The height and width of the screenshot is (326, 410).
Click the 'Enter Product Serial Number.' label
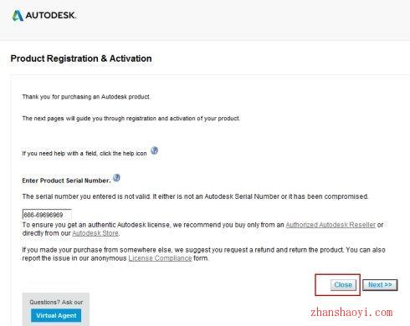[66, 181]
